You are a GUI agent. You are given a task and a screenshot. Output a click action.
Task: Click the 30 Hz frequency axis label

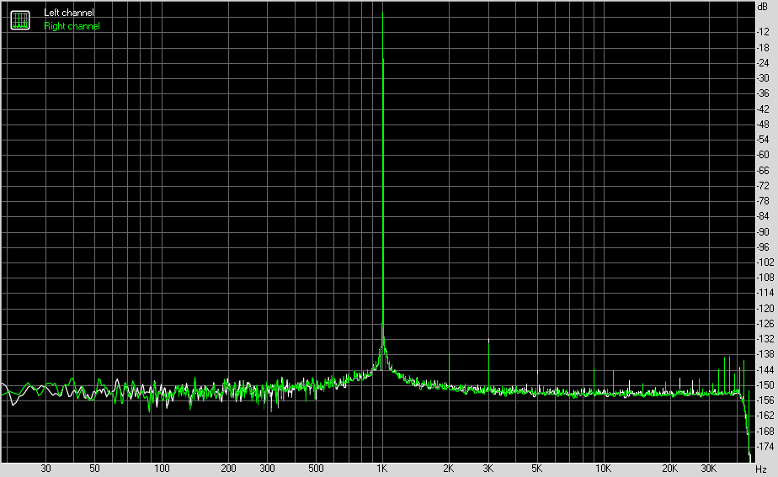click(x=45, y=468)
